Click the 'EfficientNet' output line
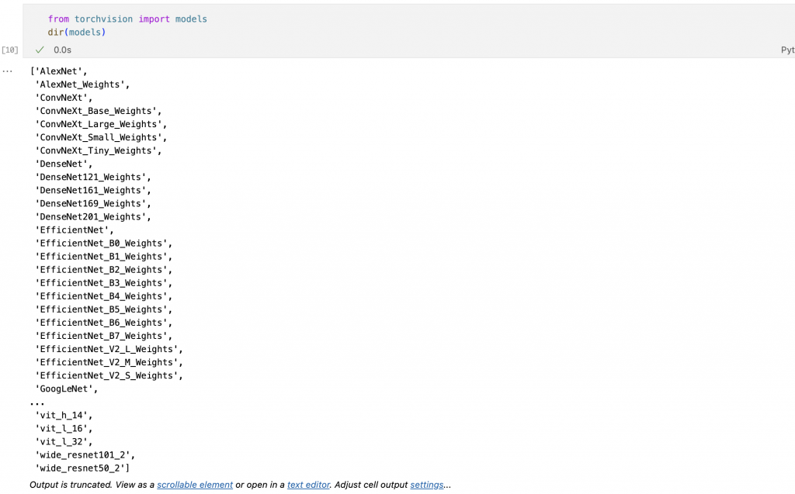Screen dimensions: 795x494 75,230
